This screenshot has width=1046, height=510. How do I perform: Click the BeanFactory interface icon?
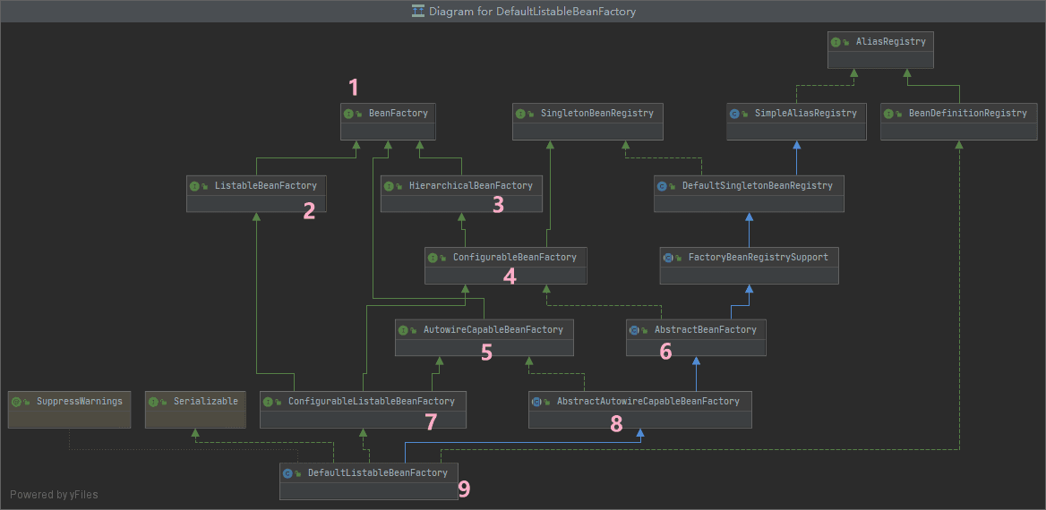[348, 114]
